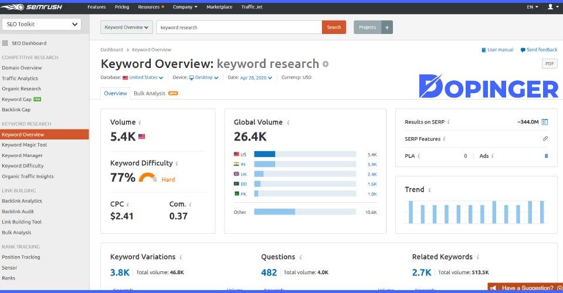This screenshot has width=563, height=293.
Task: Click the US global volume bar
Action: pyautogui.click(x=305, y=154)
